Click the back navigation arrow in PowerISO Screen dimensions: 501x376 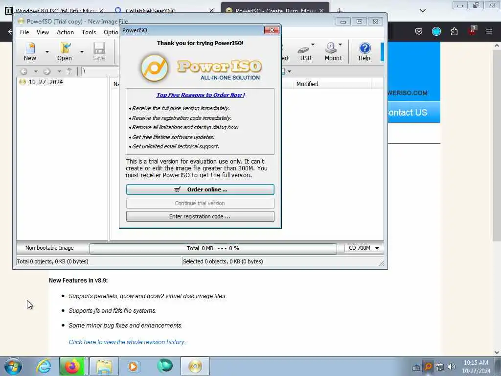[24, 71]
